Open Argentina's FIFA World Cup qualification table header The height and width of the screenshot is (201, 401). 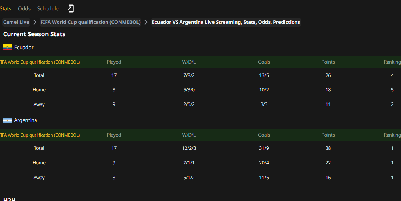tap(40, 135)
